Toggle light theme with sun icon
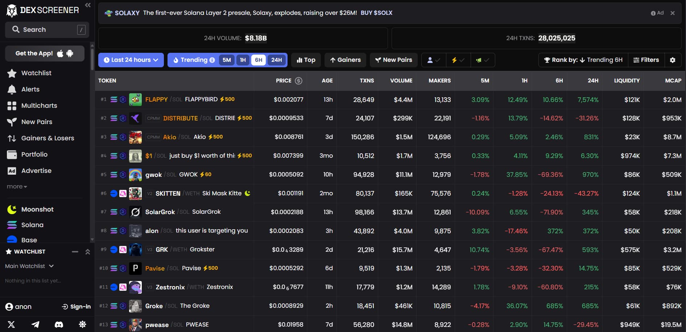 [83, 324]
